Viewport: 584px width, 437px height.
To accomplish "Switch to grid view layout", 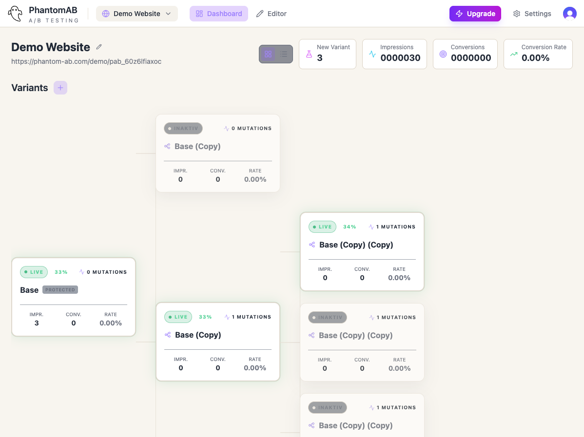I will [268, 54].
